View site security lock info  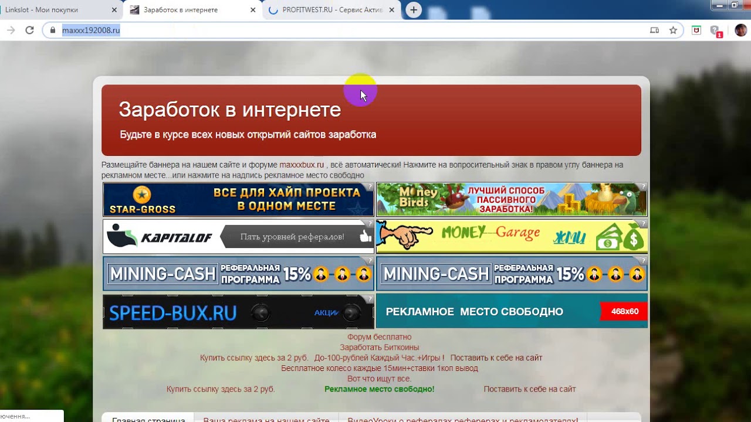pyautogui.click(x=53, y=30)
